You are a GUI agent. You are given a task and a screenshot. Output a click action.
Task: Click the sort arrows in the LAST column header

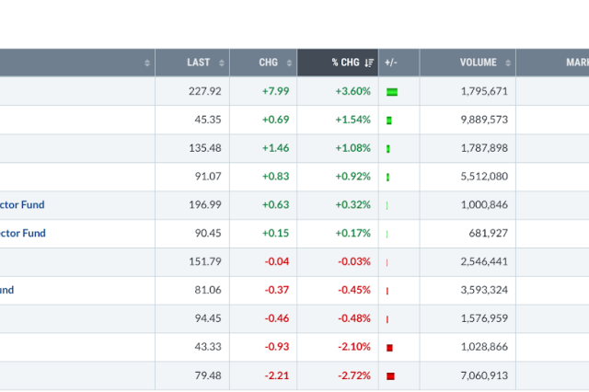coord(220,63)
